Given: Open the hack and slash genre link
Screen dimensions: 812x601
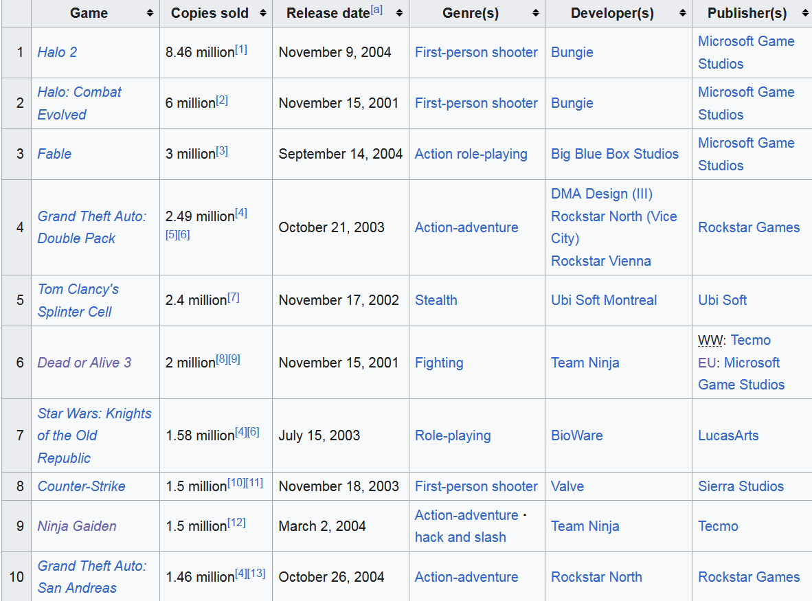Looking at the screenshot, I should pos(460,537).
